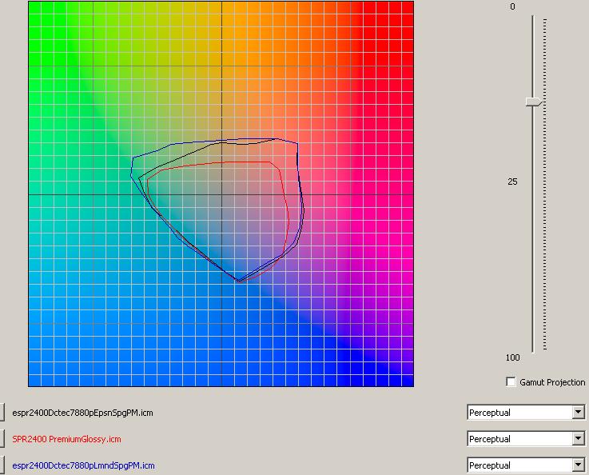Screen dimensions: 589x475
Task: Open rendering intent dropdown for SPR2400 PremiumGlossy.icm
Action: [579, 439]
